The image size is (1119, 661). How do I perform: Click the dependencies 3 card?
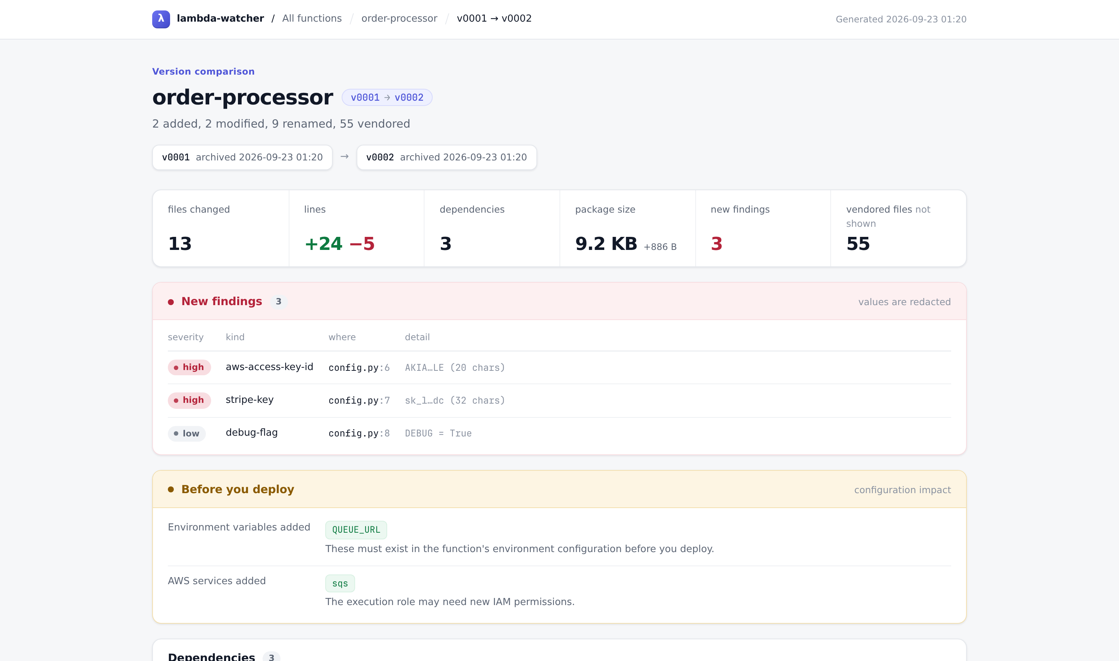click(x=492, y=229)
